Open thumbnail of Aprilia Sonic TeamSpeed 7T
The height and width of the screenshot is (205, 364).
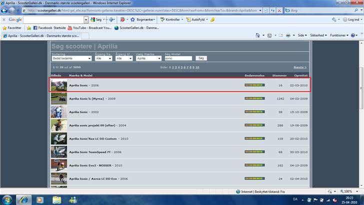click(x=58, y=152)
